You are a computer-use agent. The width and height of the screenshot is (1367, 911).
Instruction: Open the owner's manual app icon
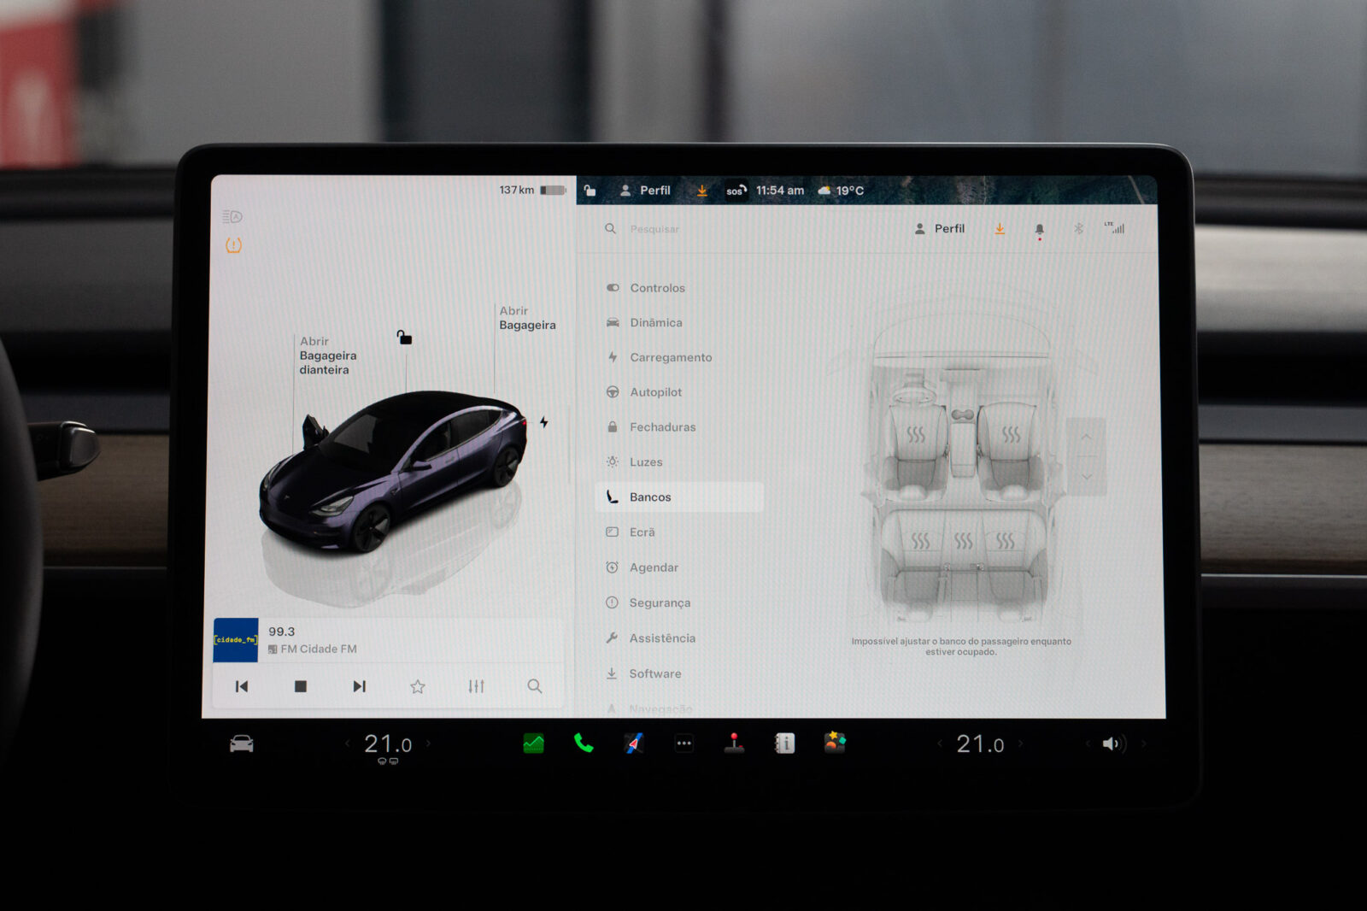(784, 743)
